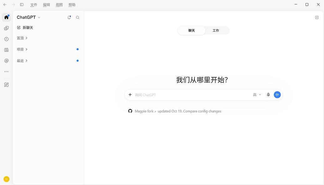This screenshot has height=185, width=324.
Task: Click the blue dot beside 项目
Action: point(78,49)
